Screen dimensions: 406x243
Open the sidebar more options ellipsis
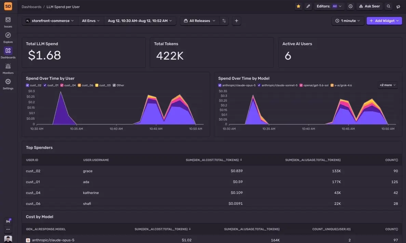8,229
